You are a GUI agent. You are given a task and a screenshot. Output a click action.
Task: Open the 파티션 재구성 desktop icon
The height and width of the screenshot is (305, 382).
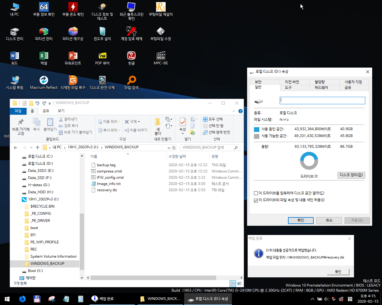click(x=73, y=34)
